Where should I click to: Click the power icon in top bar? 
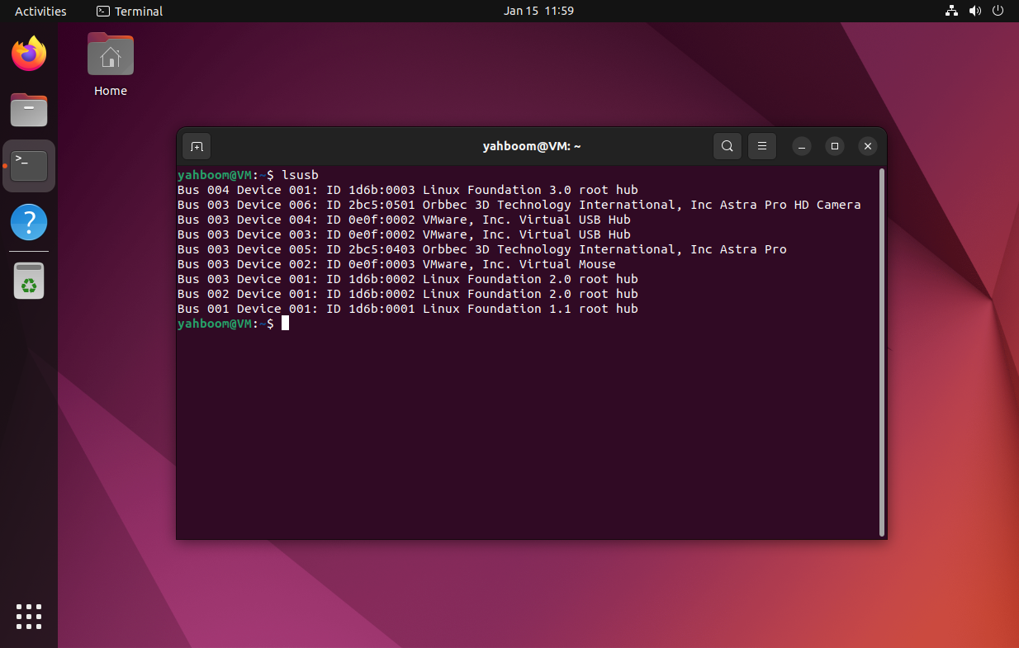coord(998,11)
